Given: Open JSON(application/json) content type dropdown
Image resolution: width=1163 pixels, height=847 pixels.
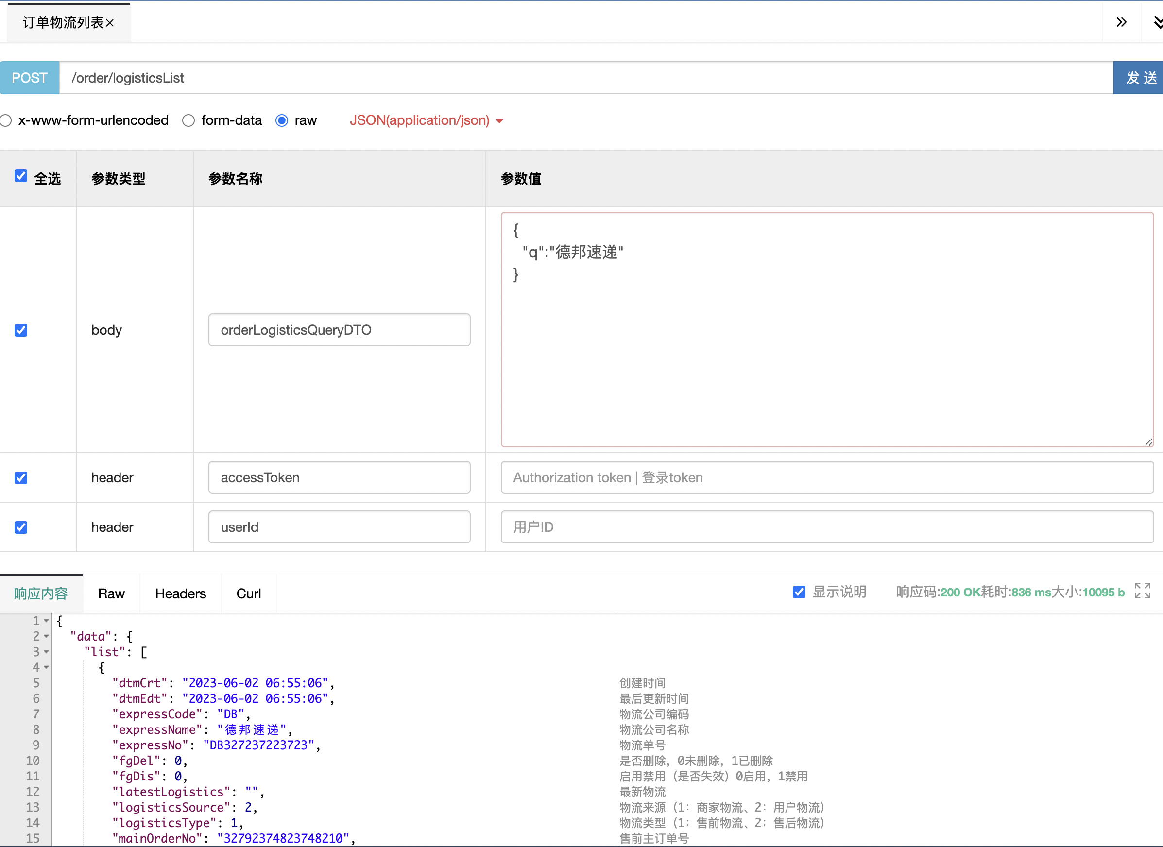Looking at the screenshot, I should coord(426,120).
